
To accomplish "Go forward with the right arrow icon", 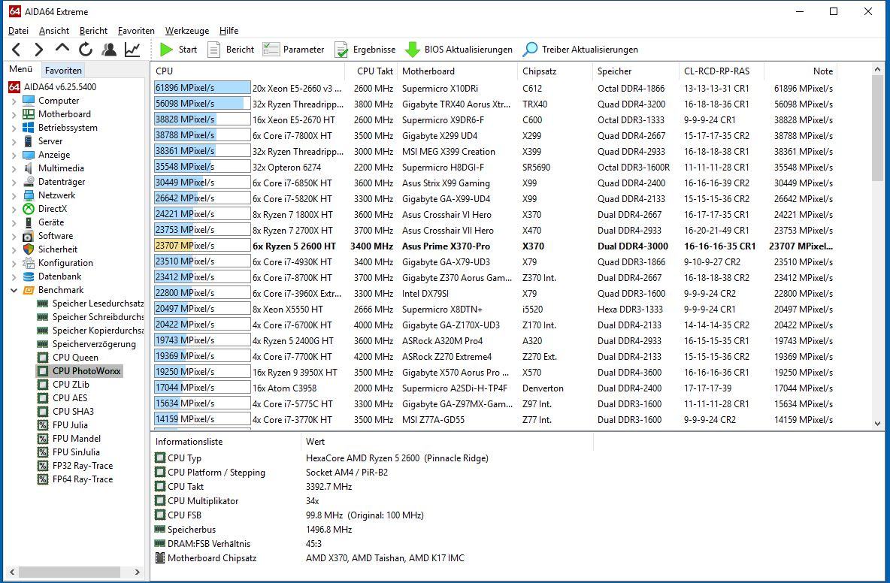I will (x=38, y=50).
